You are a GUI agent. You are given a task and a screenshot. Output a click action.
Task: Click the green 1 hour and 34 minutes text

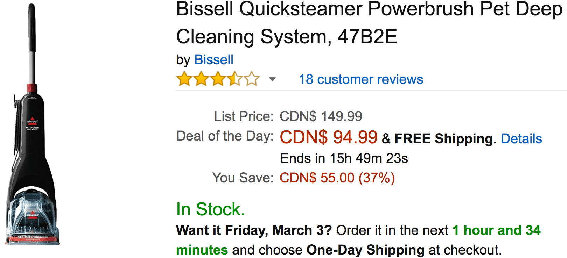pyautogui.click(x=358, y=240)
